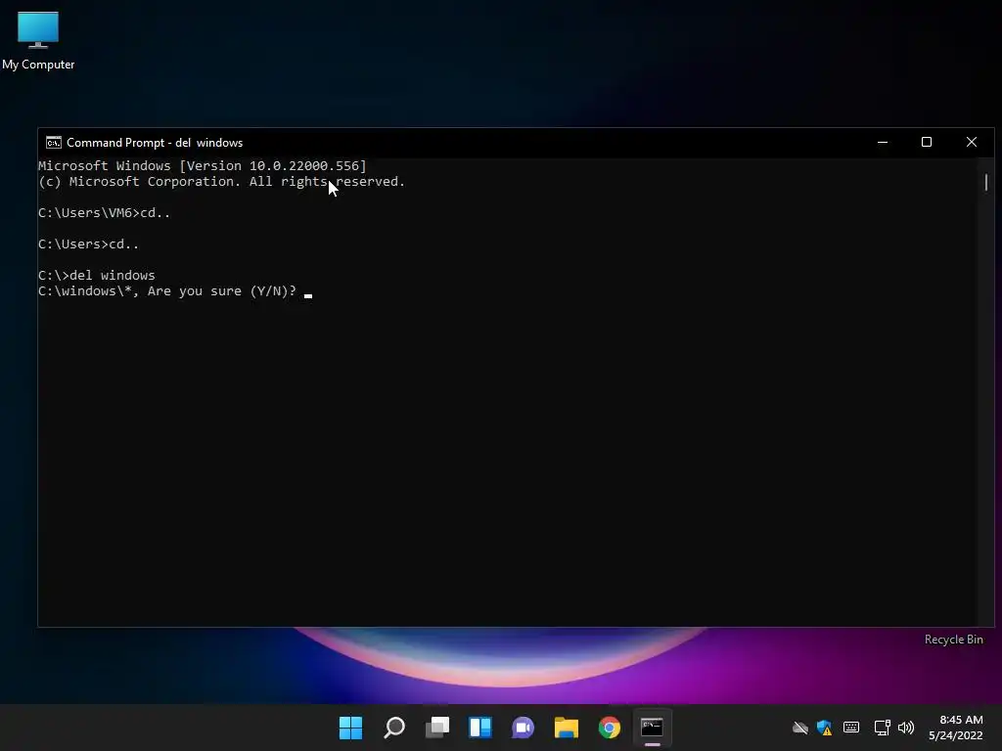Minimize the Command Prompt window
This screenshot has width=1002, height=751.
click(883, 143)
